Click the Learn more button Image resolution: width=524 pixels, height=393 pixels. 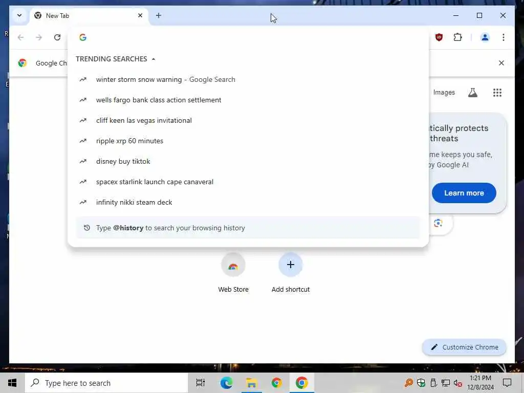pyautogui.click(x=464, y=193)
